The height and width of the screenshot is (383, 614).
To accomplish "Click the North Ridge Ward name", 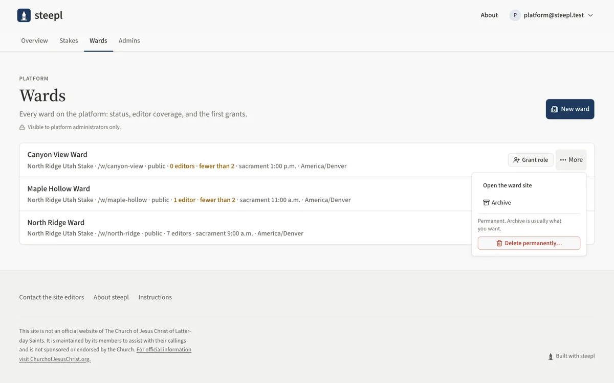I will point(56,223).
